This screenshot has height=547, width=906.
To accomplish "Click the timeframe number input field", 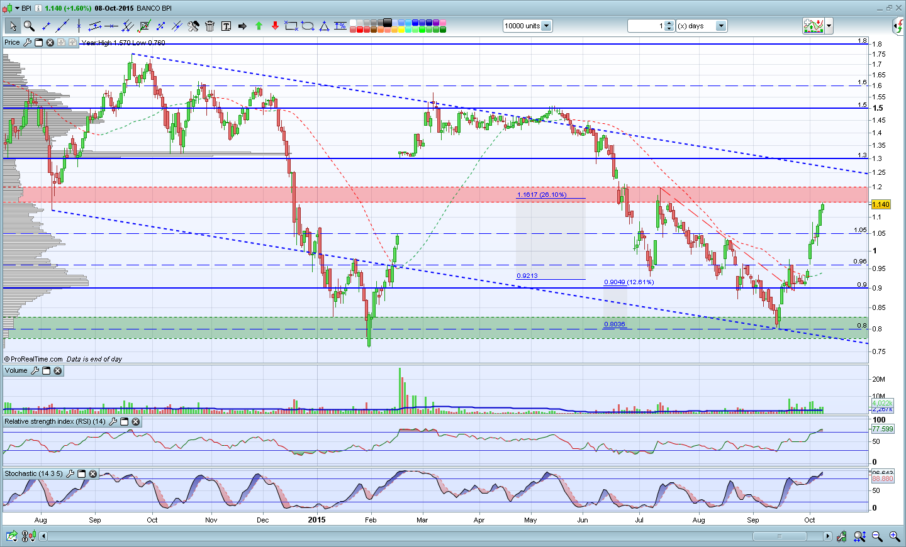I will [646, 26].
